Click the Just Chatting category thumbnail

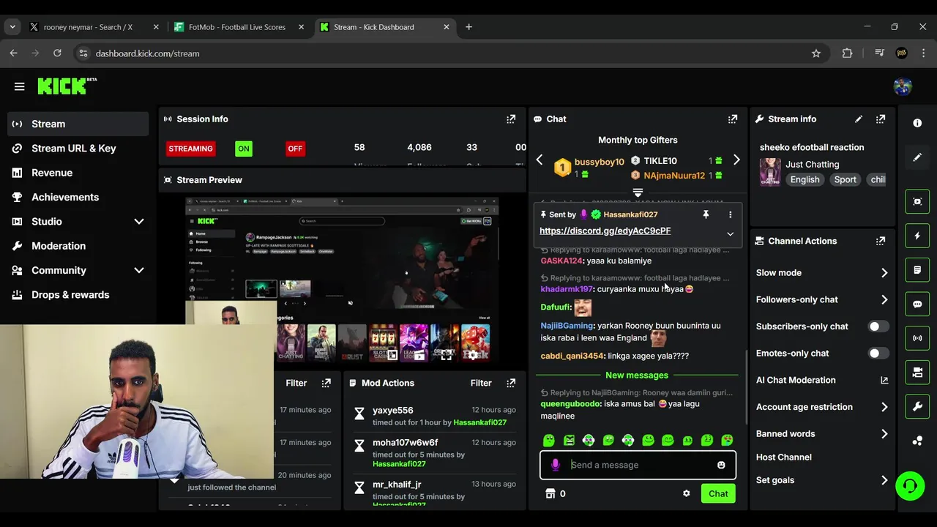(769, 172)
